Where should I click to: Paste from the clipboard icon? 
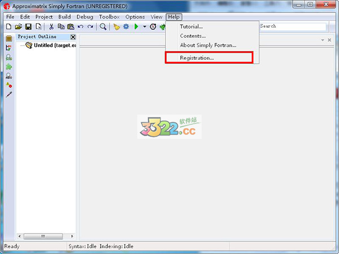(71, 27)
